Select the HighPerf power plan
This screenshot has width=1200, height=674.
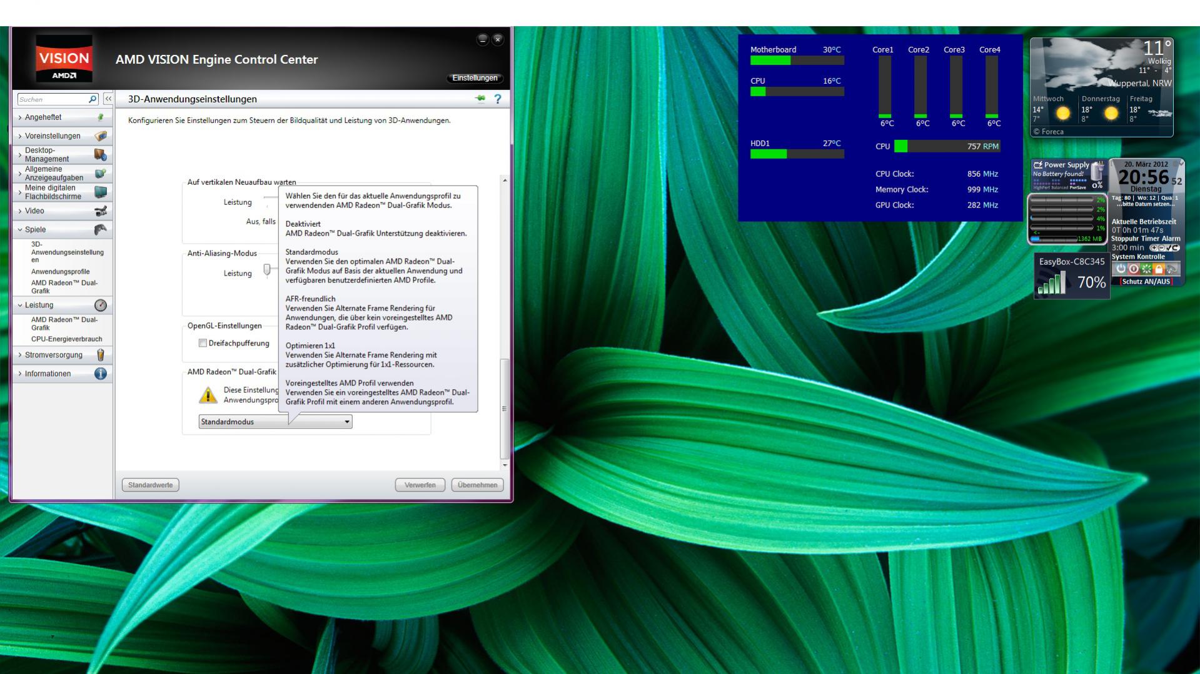1042,187
